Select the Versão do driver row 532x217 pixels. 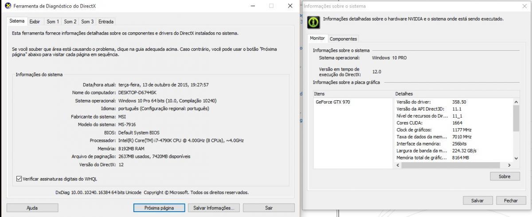453,102
